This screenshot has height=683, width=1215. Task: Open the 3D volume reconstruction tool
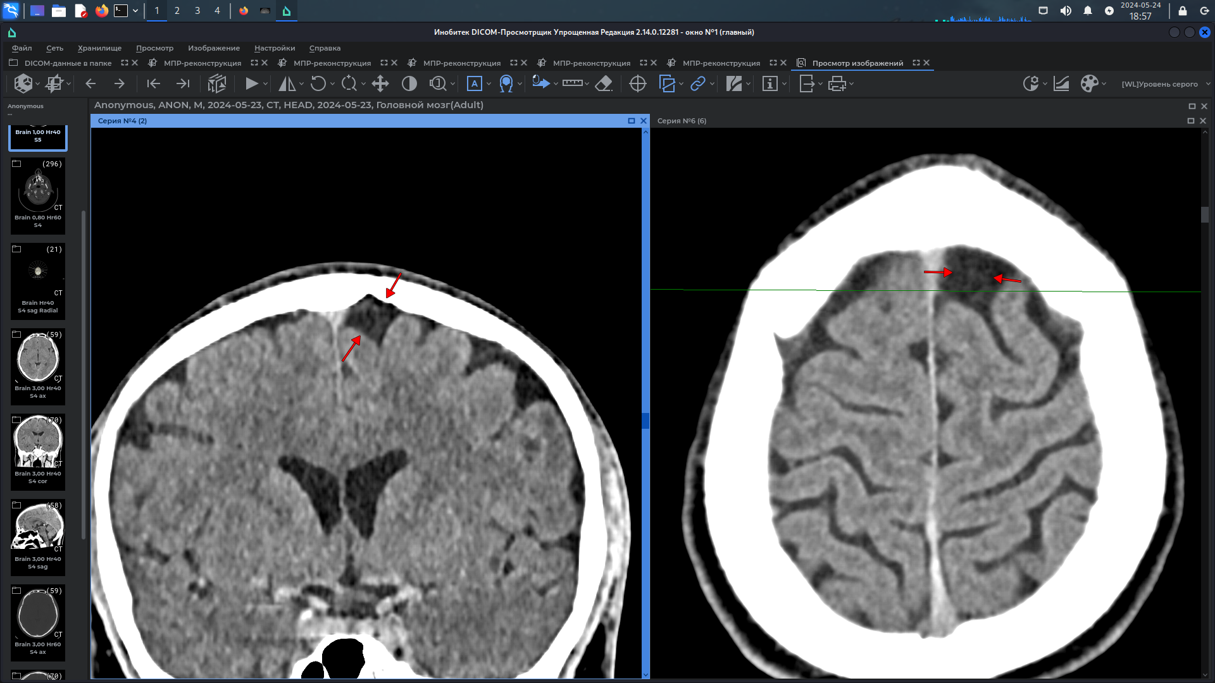click(23, 83)
